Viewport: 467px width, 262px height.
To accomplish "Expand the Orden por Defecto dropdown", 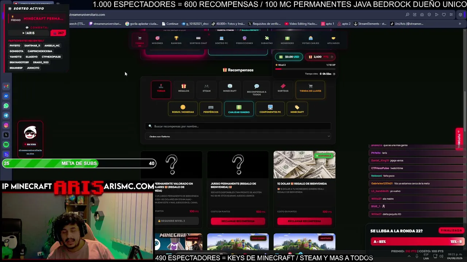I will coord(238,136).
